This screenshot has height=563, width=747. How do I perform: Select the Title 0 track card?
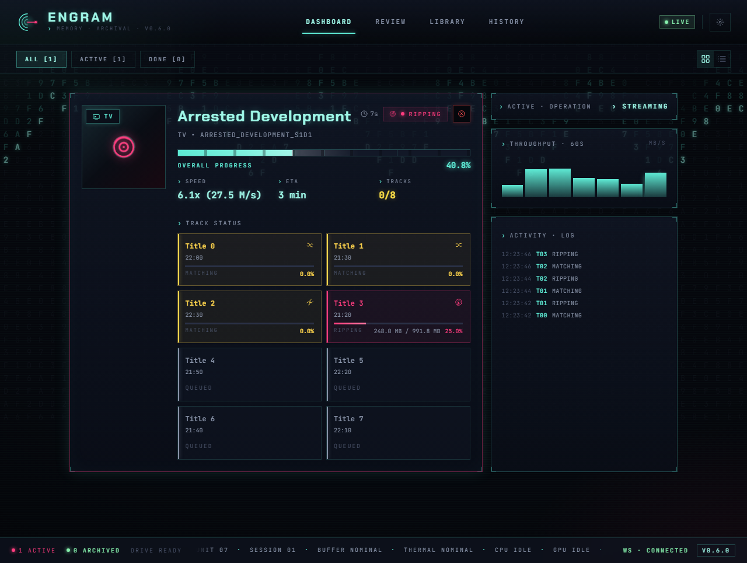[250, 260]
